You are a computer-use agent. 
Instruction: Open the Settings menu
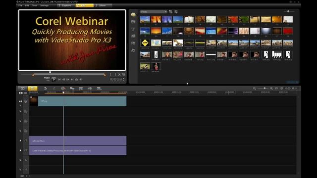[x=44, y=5]
